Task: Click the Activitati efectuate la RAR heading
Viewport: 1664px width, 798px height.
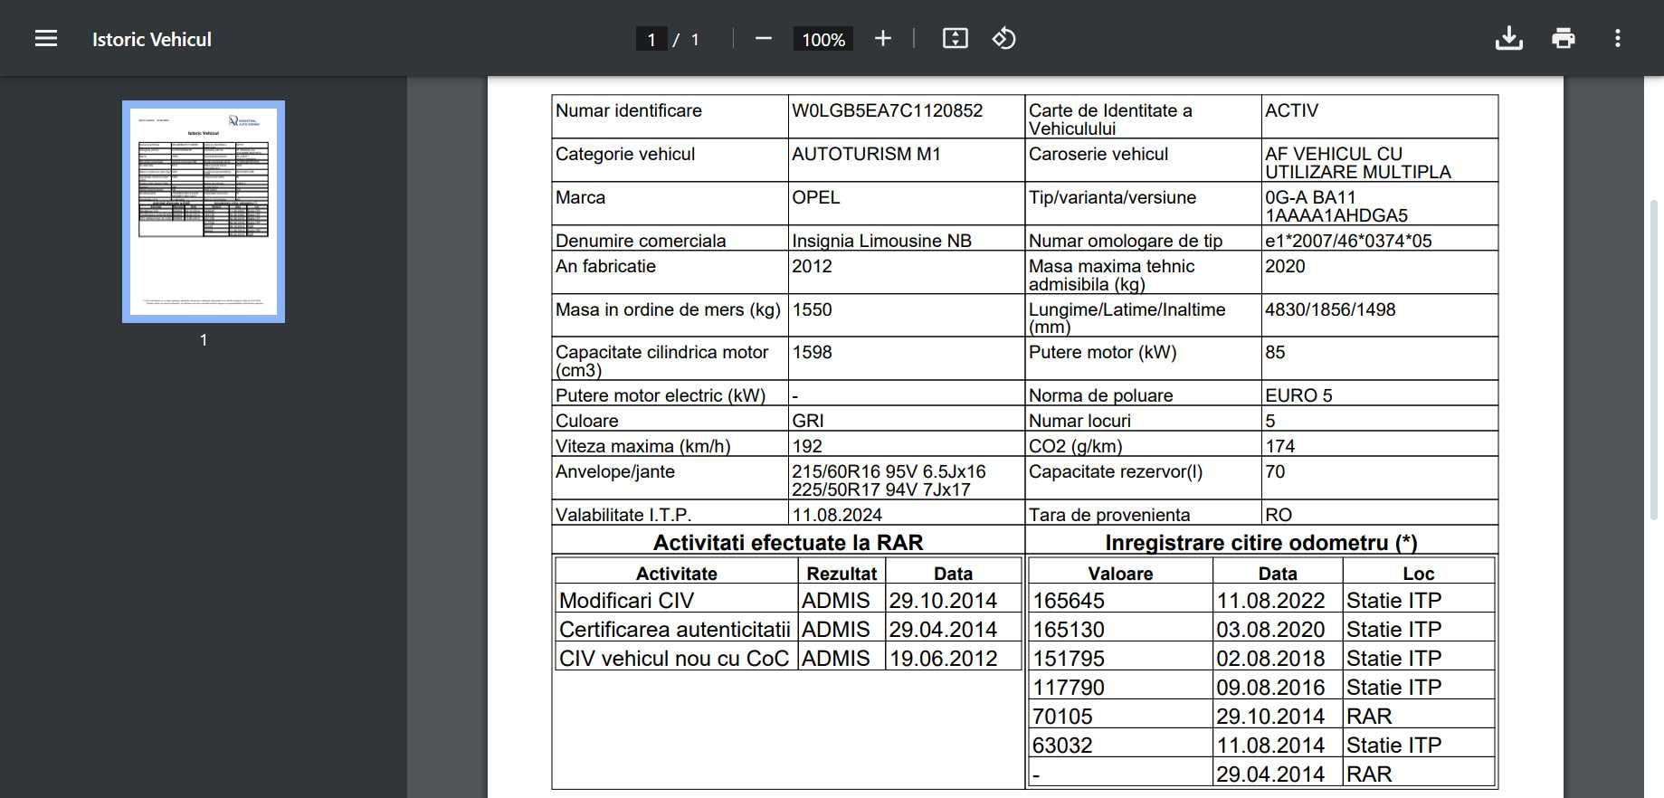Action: click(x=788, y=543)
